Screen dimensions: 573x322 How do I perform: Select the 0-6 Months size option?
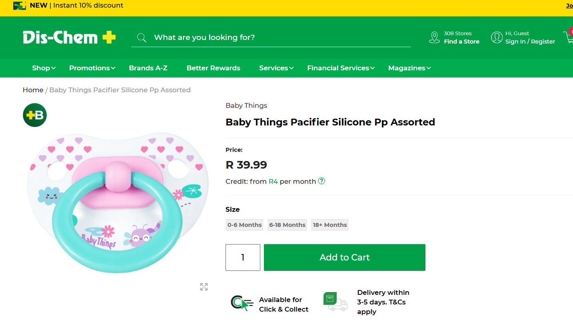pos(244,225)
